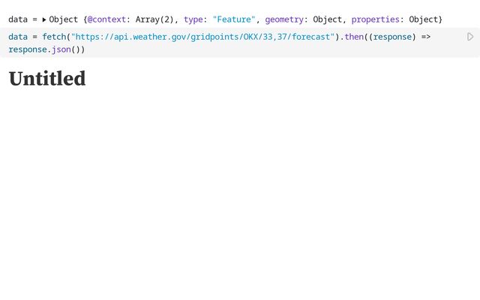The image size is (480, 300).
Task: Click the geometry key in the output
Action: (x=281, y=19)
